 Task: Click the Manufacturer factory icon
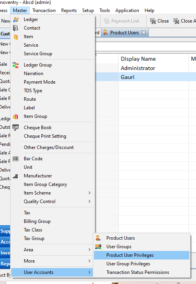click(x=16, y=176)
